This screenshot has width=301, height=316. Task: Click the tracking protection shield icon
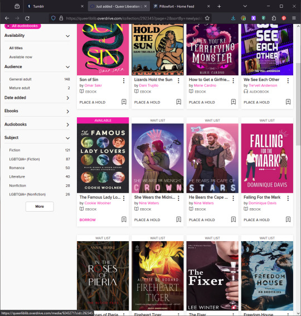(x=53, y=18)
